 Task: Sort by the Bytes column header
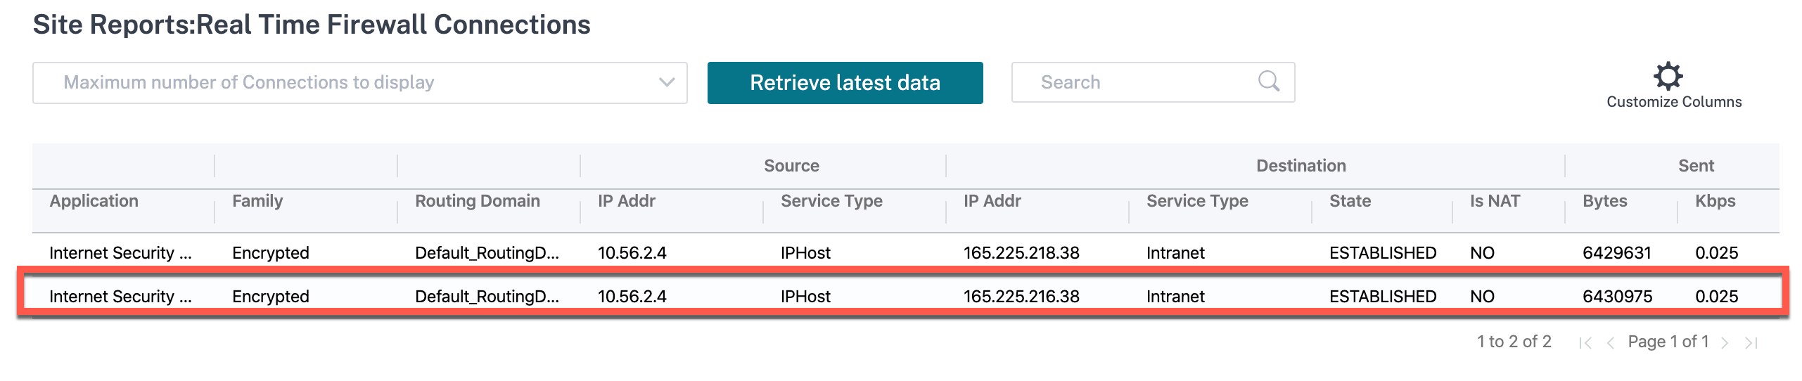tap(1604, 201)
